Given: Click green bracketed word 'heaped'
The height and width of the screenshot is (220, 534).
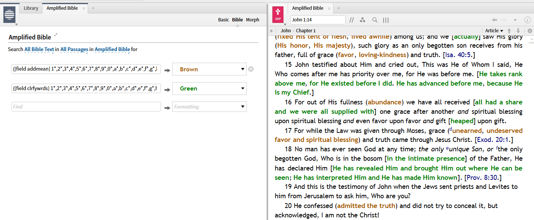Looking at the screenshot, I should pos(462,121).
